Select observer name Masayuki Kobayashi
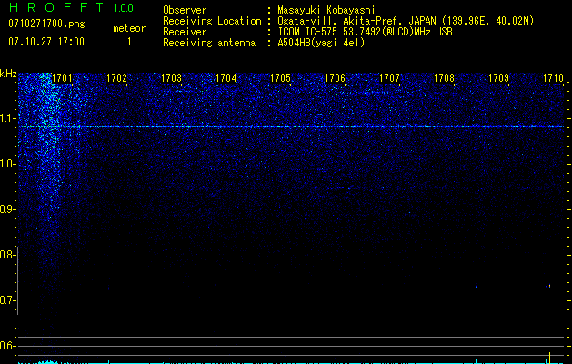Viewport: 572px width, 364px height. click(326, 10)
